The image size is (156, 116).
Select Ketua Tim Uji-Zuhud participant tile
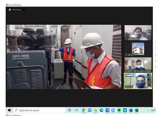(138, 65)
